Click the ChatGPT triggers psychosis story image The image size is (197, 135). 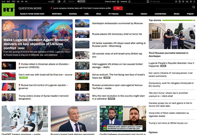click(25, 119)
